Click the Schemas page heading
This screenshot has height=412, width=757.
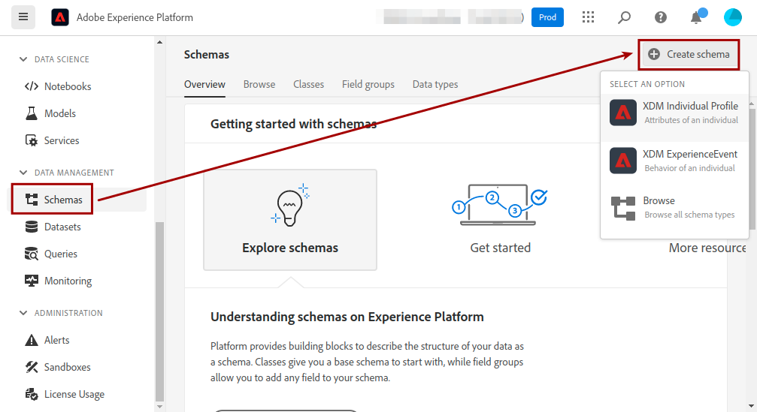(x=207, y=55)
